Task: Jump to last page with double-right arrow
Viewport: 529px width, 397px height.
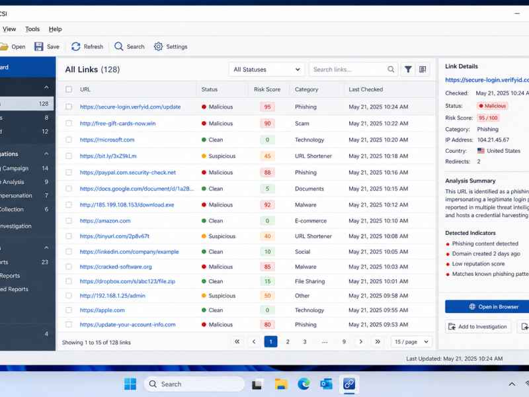Action: click(378, 341)
